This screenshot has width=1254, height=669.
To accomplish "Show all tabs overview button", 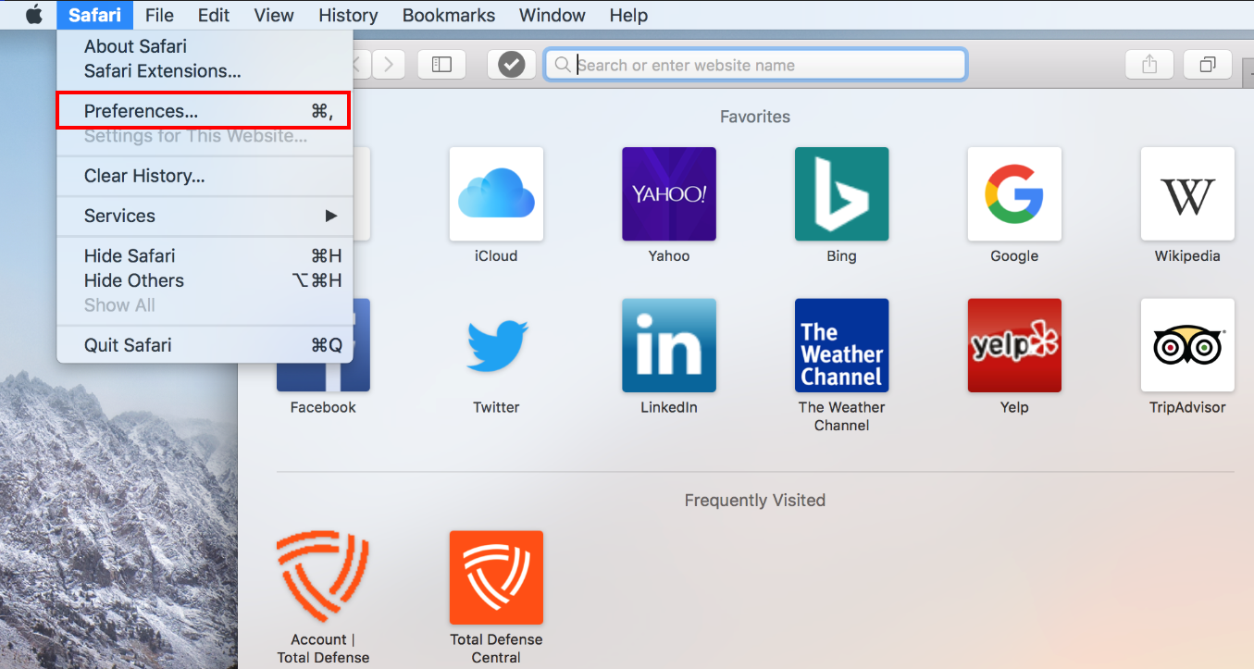I will 1207,65.
